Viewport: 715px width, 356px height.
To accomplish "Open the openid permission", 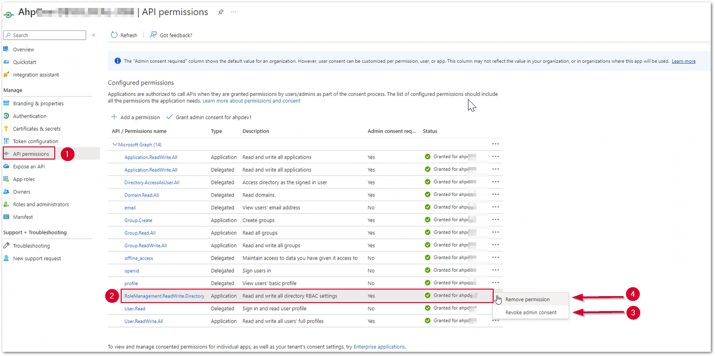I will (131, 271).
